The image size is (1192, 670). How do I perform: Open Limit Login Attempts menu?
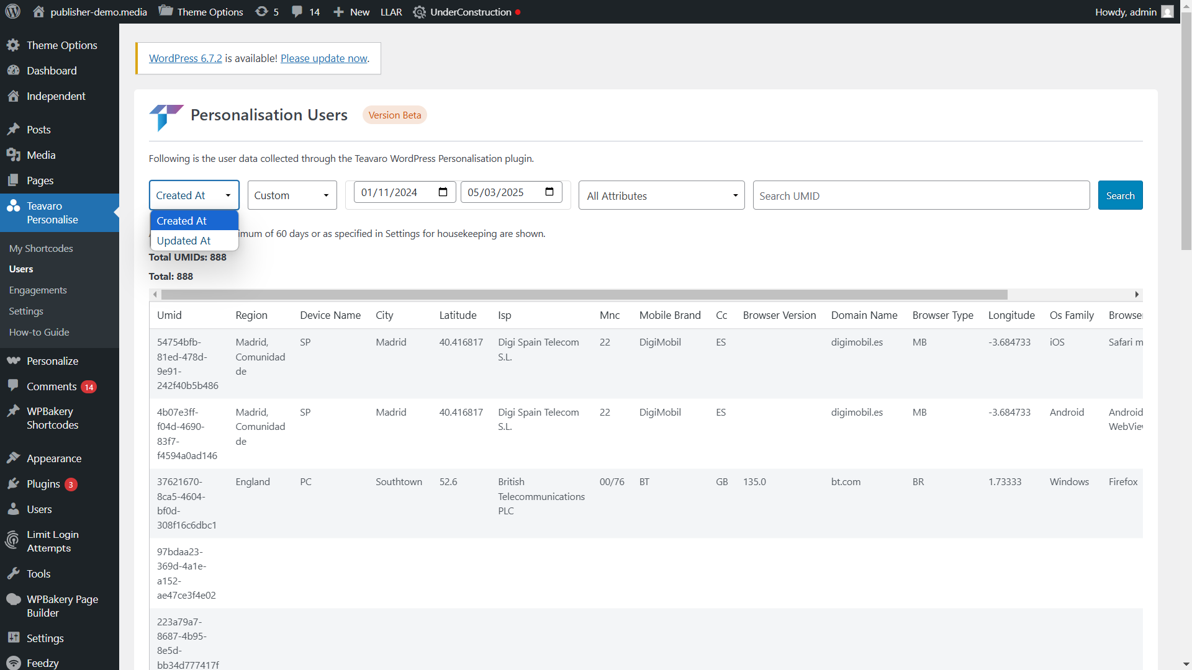(52, 541)
